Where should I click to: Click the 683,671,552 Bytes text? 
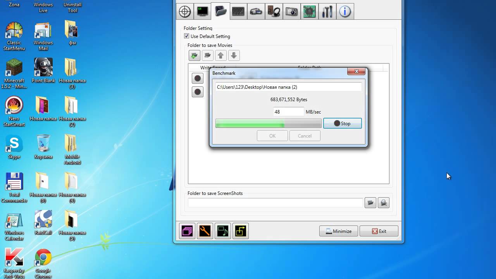tap(289, 100)
